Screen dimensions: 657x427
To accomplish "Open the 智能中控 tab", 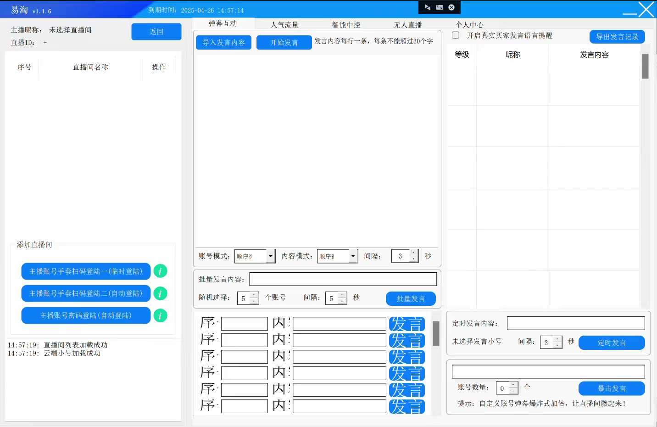I will (x=346, y=25).
